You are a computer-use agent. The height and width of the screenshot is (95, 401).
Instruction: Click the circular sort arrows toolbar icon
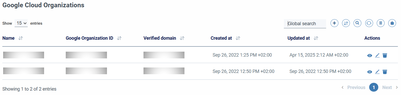click(346, 23)
